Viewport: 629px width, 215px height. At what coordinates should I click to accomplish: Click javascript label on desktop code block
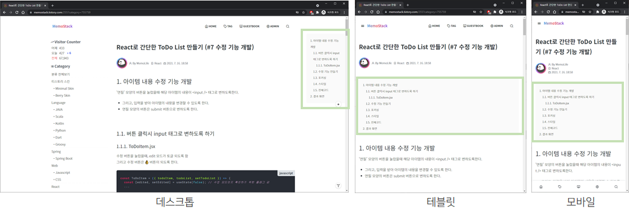(x=287, y=173)
